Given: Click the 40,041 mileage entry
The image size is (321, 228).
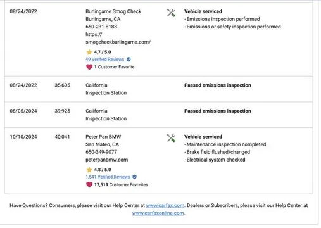Looking at the screenshot, I should (x=62, y=137).
